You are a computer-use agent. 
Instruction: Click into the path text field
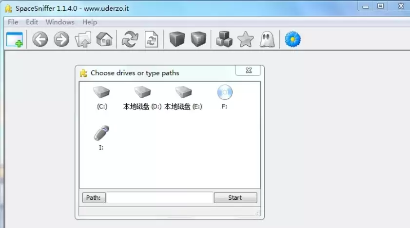point(160,198)
